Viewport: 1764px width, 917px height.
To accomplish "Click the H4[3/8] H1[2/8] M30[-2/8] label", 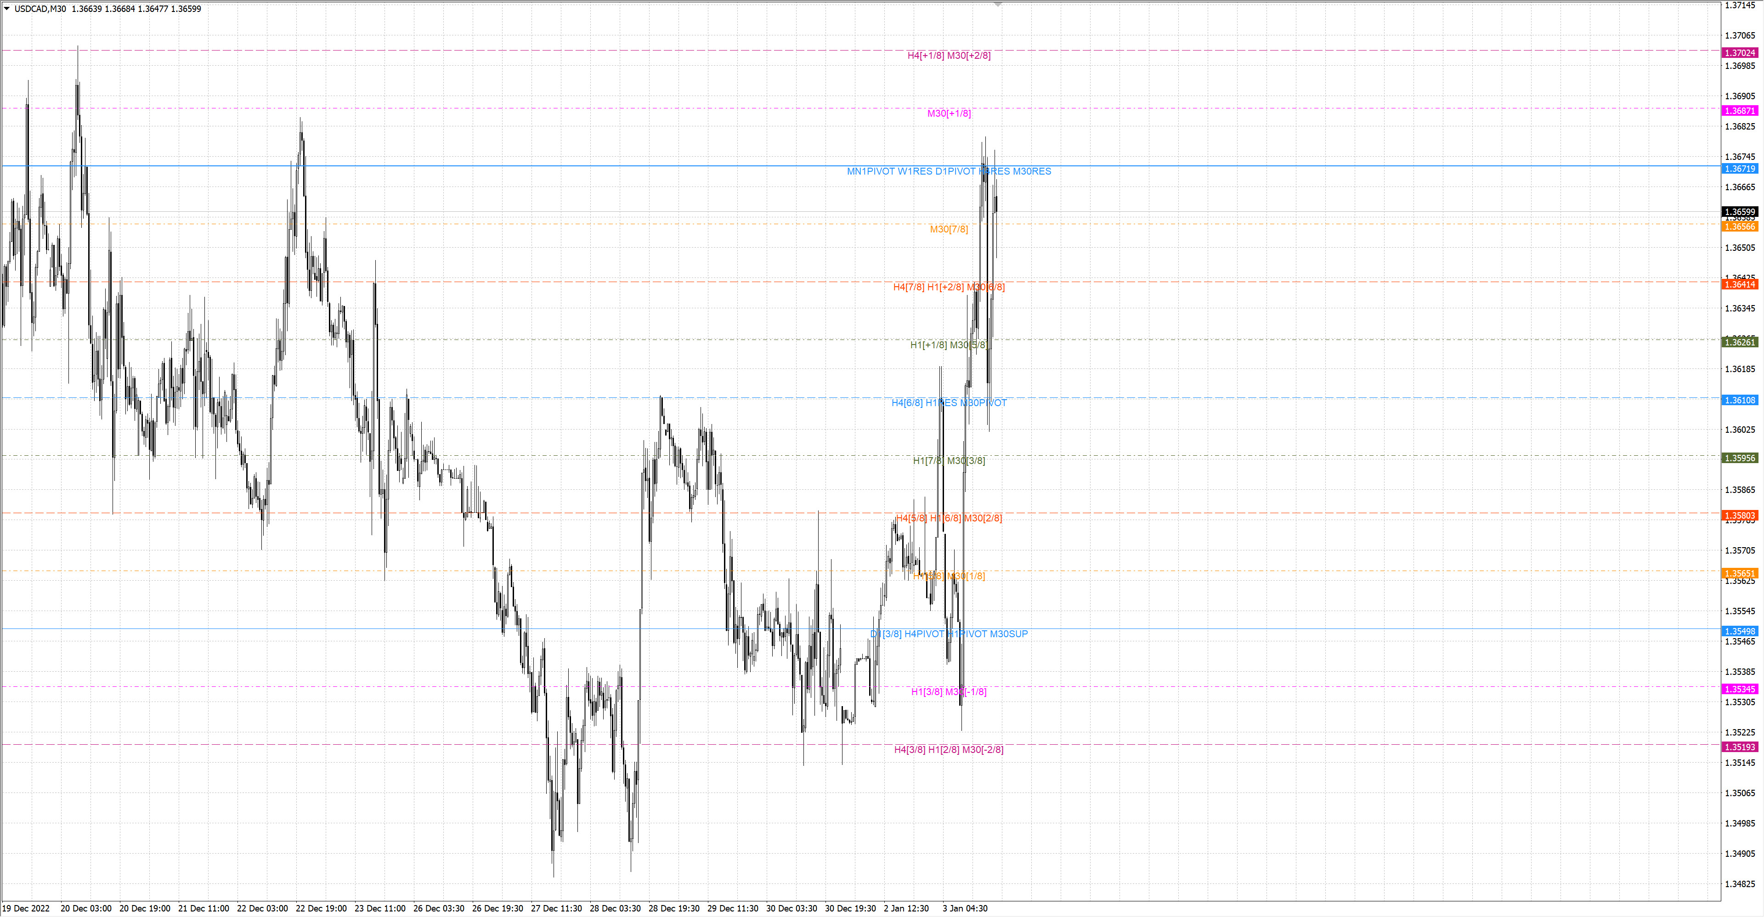I will (949, 749).
